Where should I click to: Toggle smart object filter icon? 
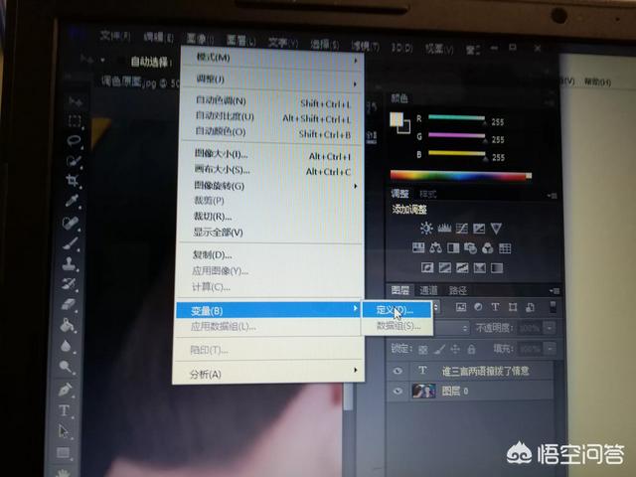530,307
